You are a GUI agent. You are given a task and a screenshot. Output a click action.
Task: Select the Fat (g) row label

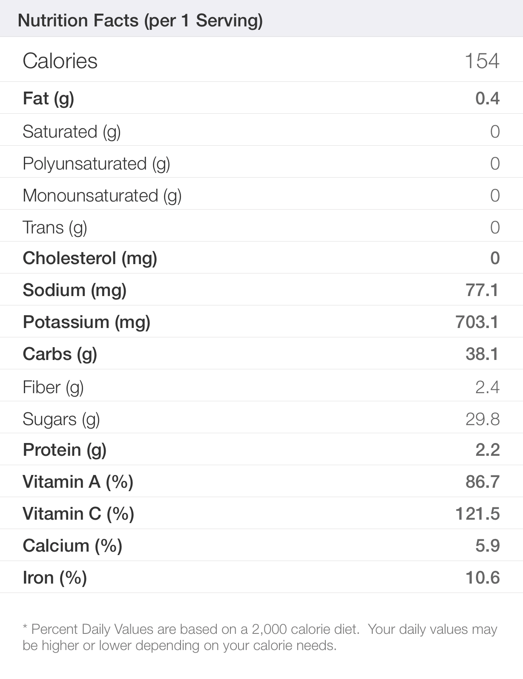49,98
